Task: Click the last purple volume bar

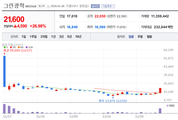Action: click(160, 111)
